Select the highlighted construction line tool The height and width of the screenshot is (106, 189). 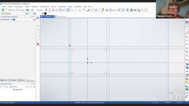(68, 10)
